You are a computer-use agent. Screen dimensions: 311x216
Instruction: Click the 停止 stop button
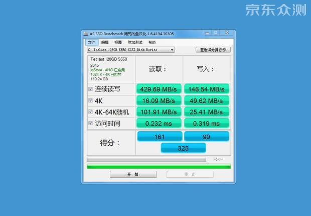pos(190,174)
